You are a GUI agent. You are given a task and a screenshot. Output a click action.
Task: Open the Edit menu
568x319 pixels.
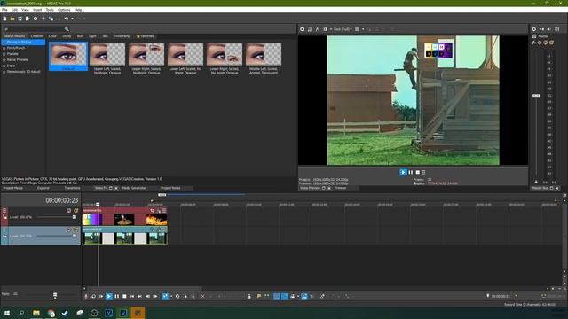click(x=14, y=10)
